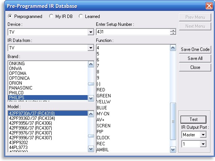
Task: Select function 5 in Function list
Action: point(133,54)
